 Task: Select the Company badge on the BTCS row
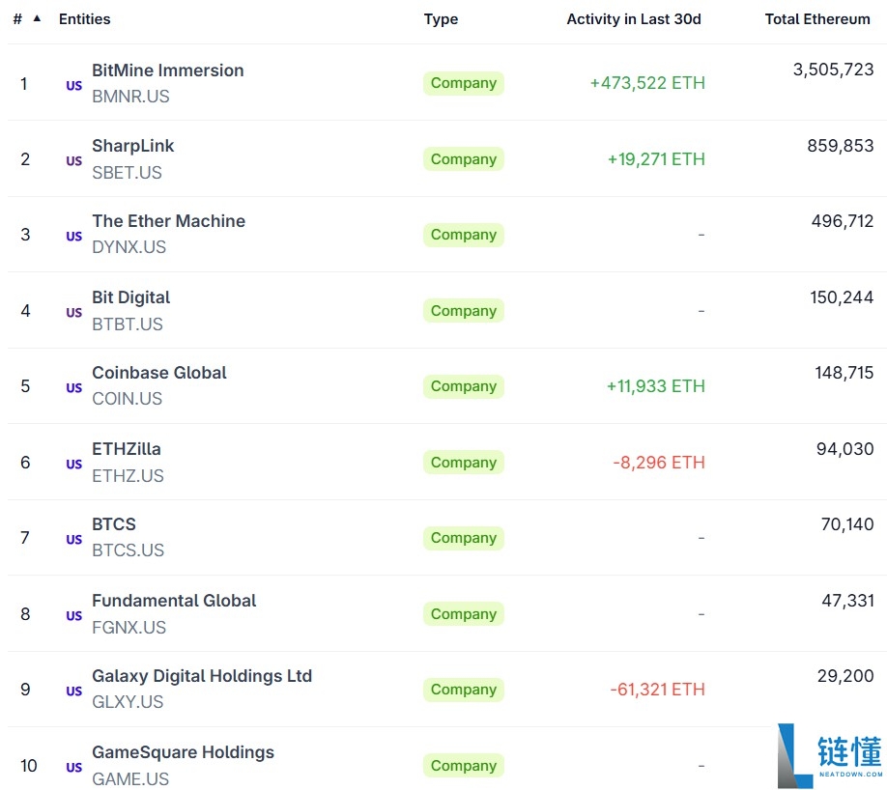click(463, 538)
